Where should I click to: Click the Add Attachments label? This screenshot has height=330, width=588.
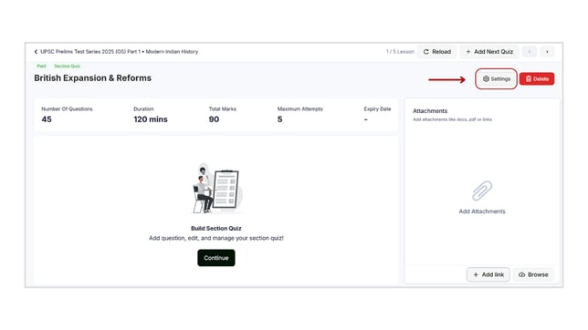pos(482,211)
